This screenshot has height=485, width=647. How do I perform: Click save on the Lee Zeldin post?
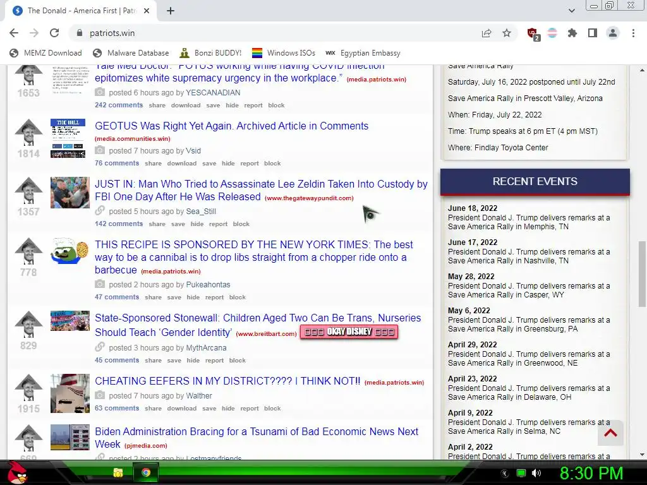(178, 224)
